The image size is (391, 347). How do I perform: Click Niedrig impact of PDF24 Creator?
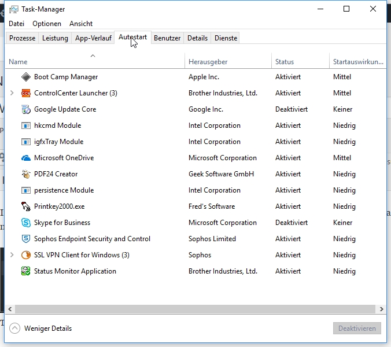point(344,174)
